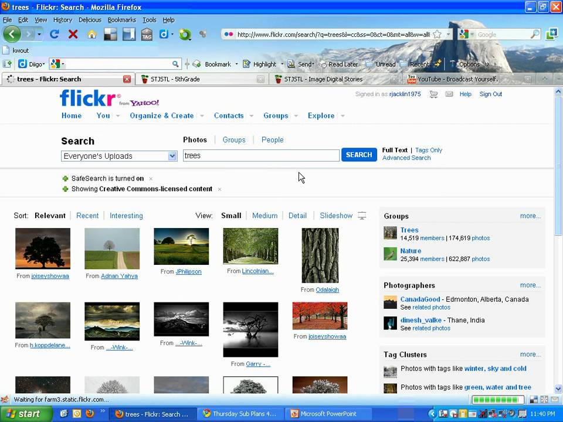Viewport: 563px width, 422px height.
Task: Click the Nature group bird icon
Action: 390,254
